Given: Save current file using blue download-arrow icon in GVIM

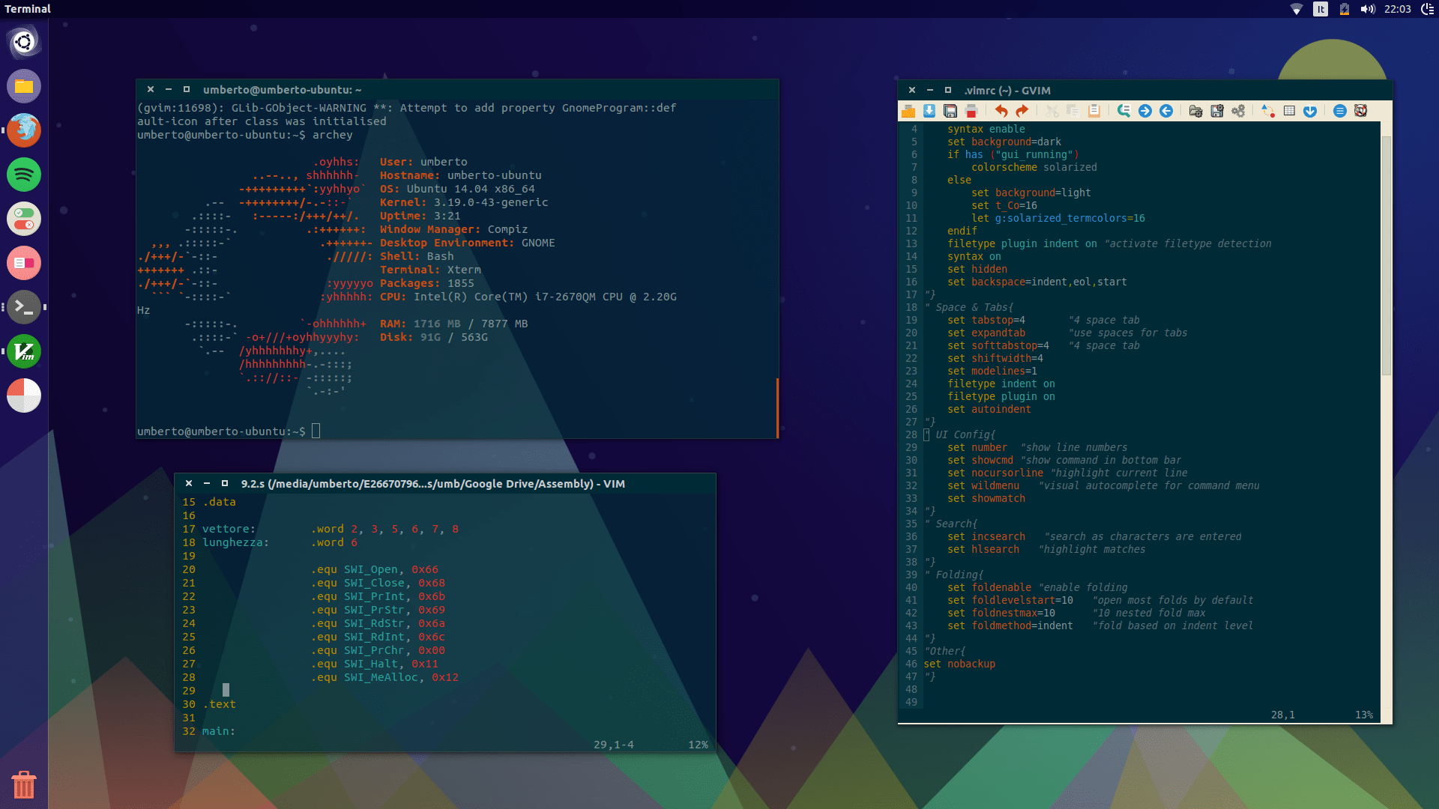Looking at the screenshot, I should point(929,111).
